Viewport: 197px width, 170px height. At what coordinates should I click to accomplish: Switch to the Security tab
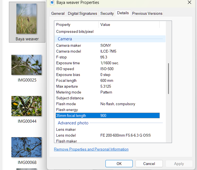point(107,13)
